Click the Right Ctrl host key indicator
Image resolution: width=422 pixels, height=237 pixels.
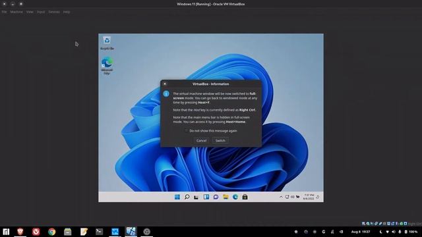click(x=415, y=224)
